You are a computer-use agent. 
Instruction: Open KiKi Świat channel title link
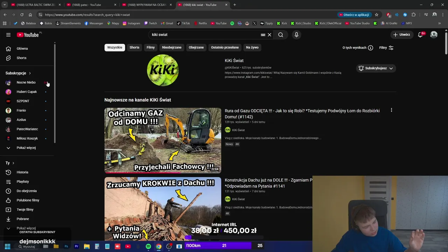[x=234, y=61]
